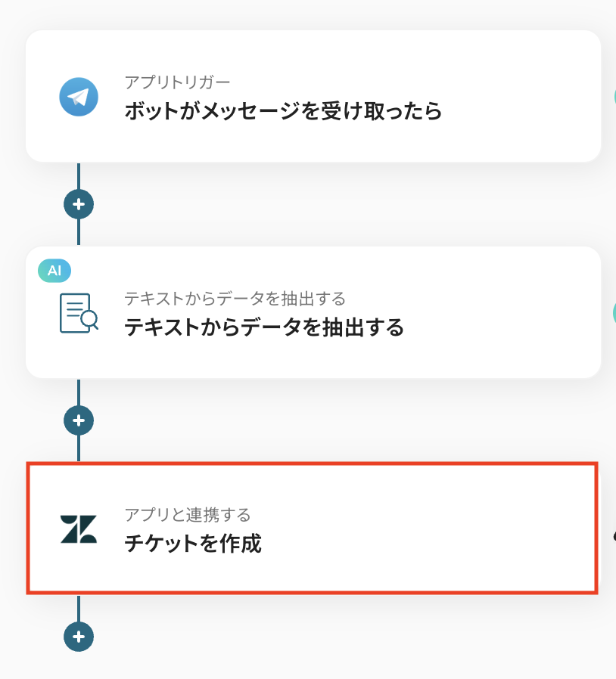Screen dimensions: 616x679
Task: Add step below the text extraction card
Action: coord(79,420)
